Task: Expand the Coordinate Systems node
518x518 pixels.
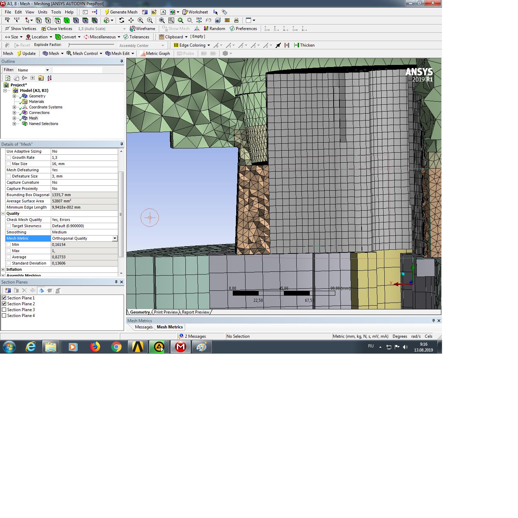Action: pyautogui.click(x=14, y=107)
